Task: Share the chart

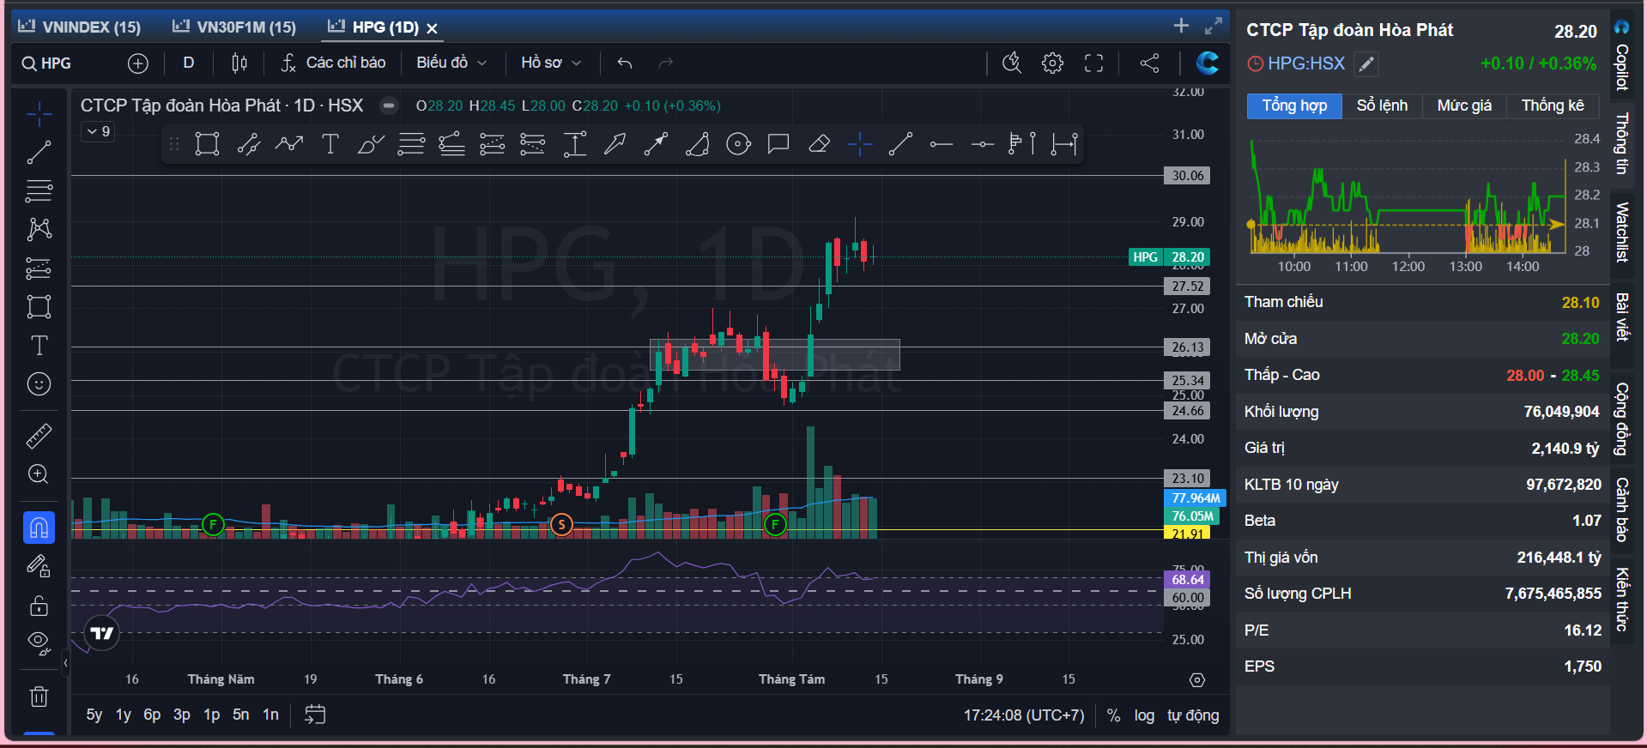Action: tap(1149, 63)
